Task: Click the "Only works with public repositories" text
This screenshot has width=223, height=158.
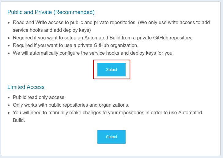Action: (x=71, y=105)
